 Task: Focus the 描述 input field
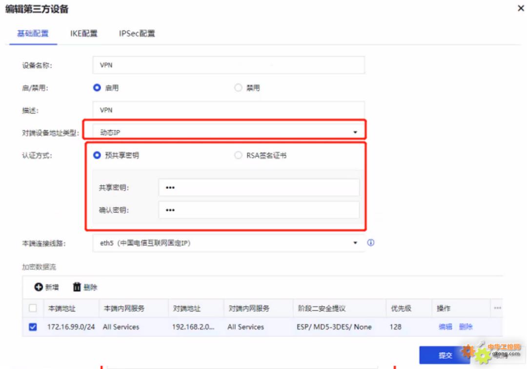point(228,110)
